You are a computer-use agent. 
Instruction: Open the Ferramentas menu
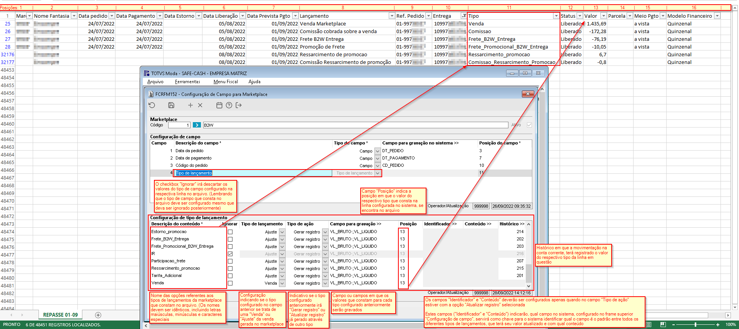pyautogui.click(x=187, y=82)
